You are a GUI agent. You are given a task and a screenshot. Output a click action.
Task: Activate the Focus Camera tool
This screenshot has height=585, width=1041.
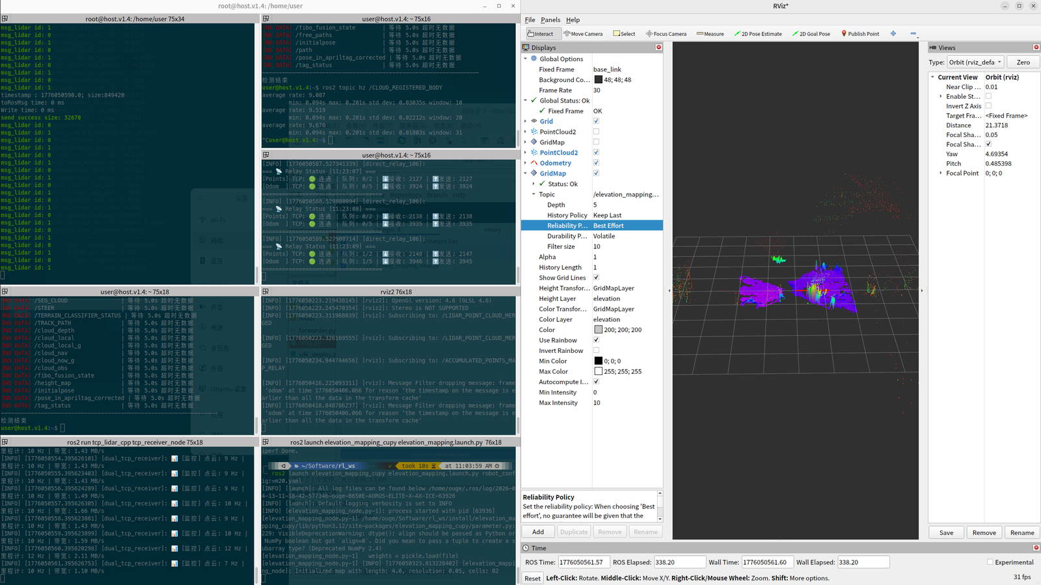pyautogui.click(x=666, y=34)
